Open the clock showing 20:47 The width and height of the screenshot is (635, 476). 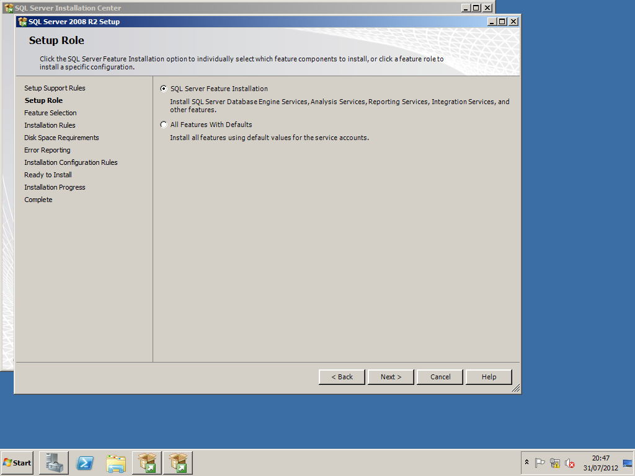600,462
